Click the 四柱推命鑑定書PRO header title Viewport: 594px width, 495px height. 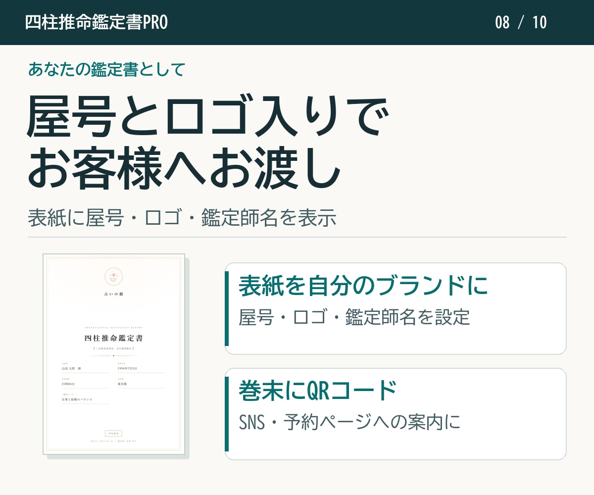(96, 22)
